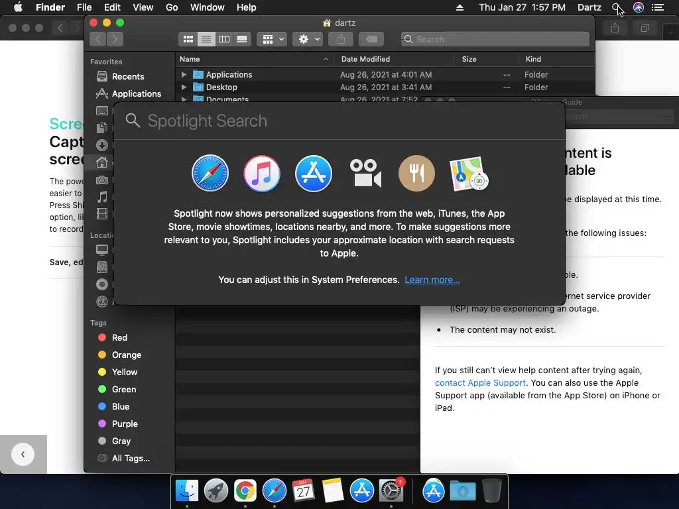Open the File menu
The width and height of the screenshot is (679, 509).
click(x=84, y=7)
